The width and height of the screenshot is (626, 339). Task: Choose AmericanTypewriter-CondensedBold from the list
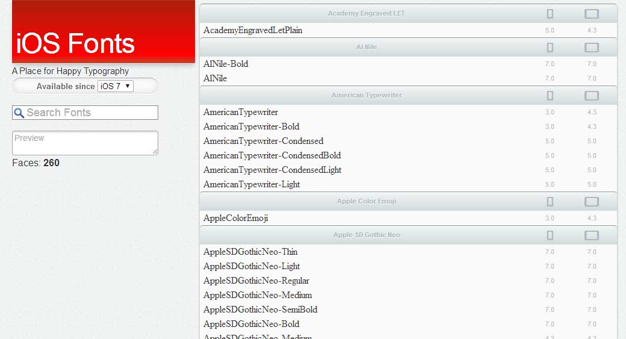click(x=272, y=155)
